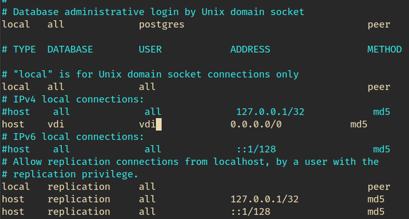The image size is (409, 219).
Task: Click replication on the local replication line
Action: [78, 187]
